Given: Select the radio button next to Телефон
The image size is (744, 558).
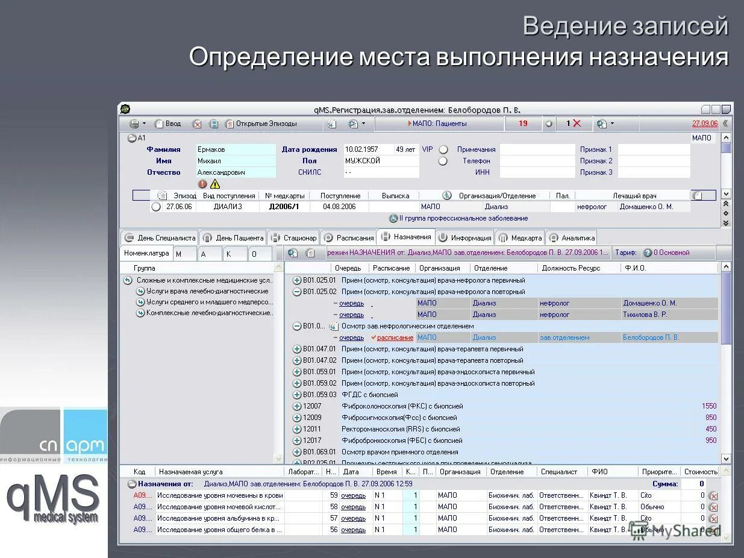Looking at the screenshot, I should pos(444,161).
